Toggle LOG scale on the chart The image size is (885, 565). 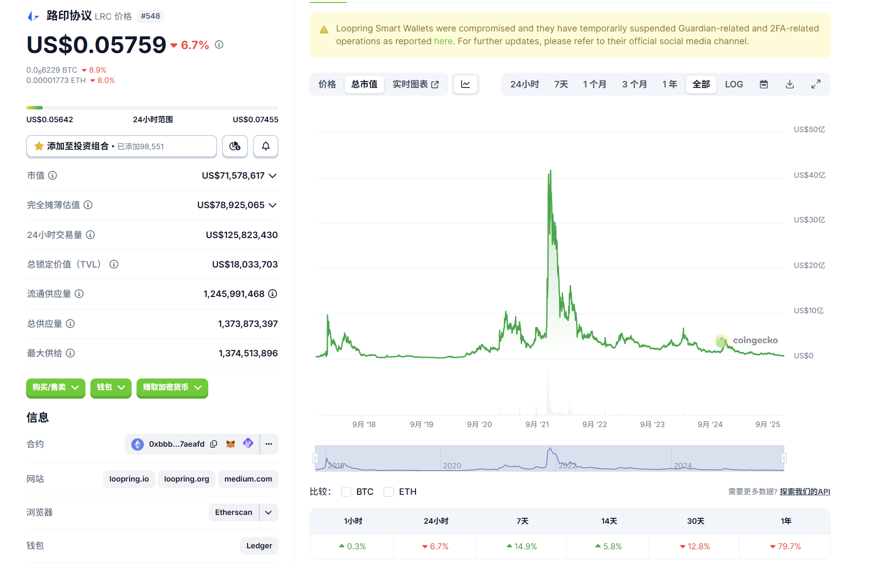point(734,84)
